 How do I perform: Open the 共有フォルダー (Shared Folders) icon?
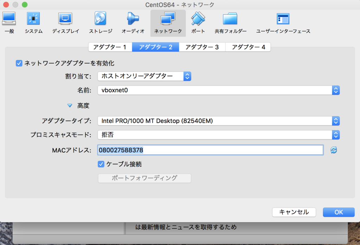pyautogui.click(x=231, y=23)
